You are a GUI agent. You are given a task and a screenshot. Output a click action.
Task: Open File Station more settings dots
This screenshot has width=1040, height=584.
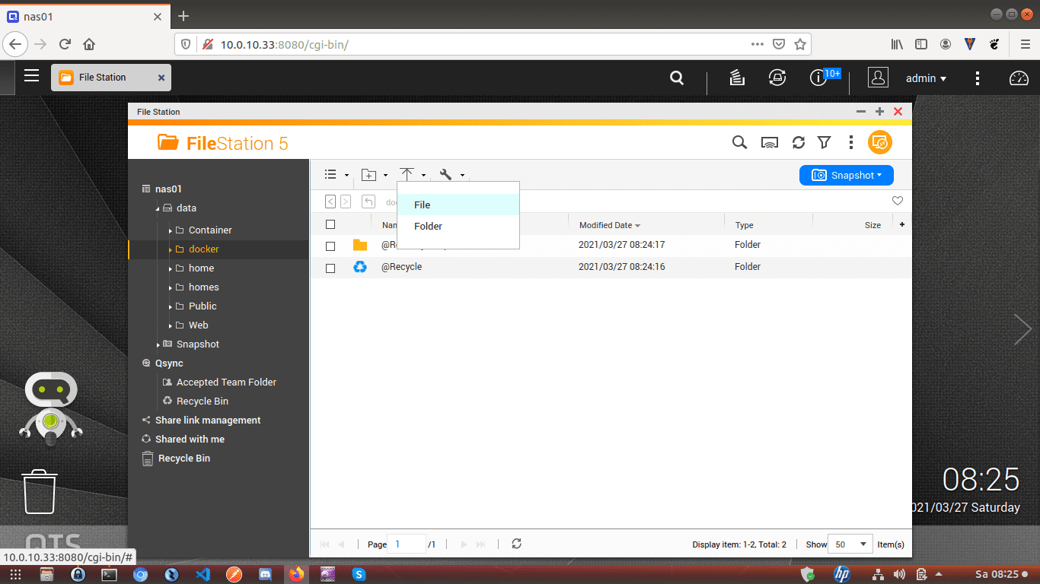point(851,142)
